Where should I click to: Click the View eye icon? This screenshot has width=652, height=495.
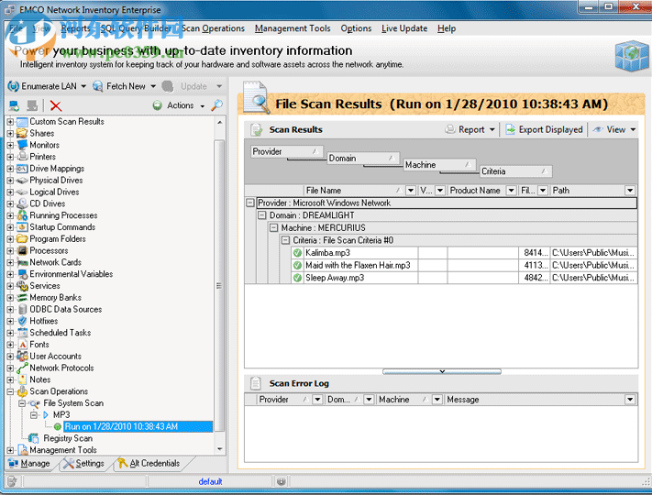pyautogui.click(x=598, y=129)
